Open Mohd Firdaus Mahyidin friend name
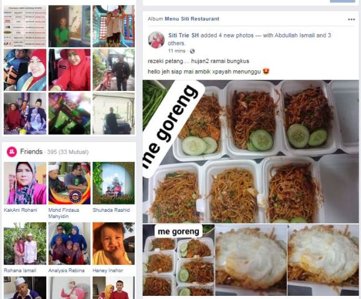Screen dimensions: 361x299 tap(64, 213)
